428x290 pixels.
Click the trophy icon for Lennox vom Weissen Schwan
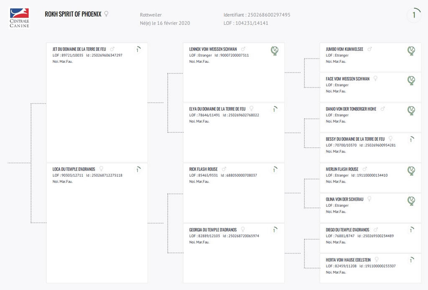(275, 51)
